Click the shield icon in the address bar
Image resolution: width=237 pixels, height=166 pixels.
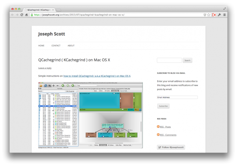click(205, 15)
